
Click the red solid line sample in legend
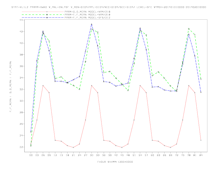click(x=43, y=12)
